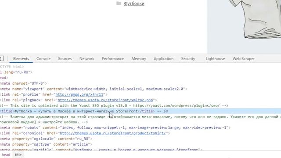This screenshot has height=158, width=281.
Task: Select the og:type meta row
Action: click(x=46, y=144)
